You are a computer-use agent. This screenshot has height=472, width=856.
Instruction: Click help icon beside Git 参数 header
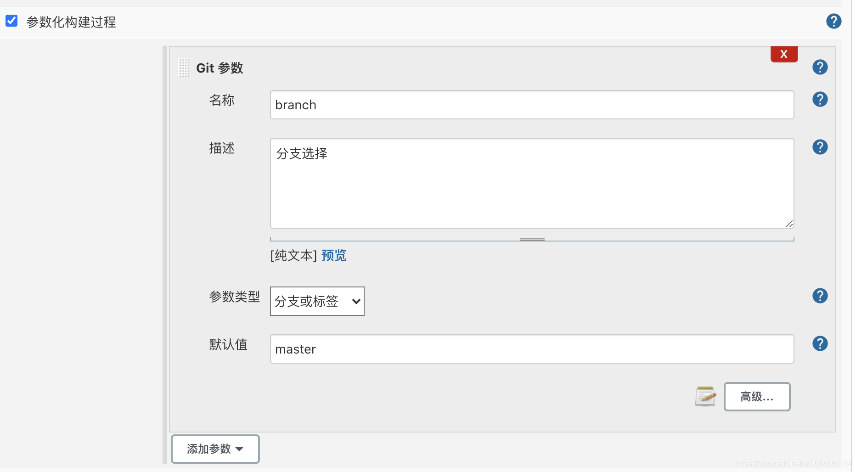(x=820, y=67)
